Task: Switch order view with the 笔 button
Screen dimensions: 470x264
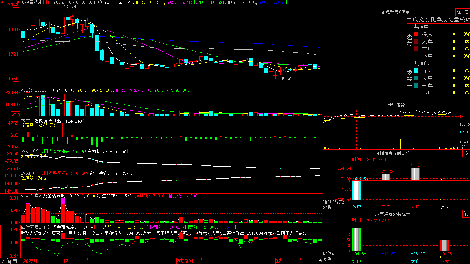Action: (466, 12)
